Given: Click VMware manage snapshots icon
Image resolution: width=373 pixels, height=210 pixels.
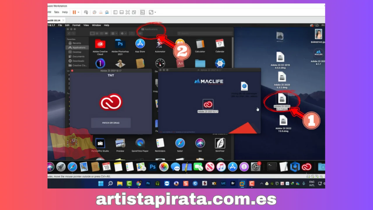Looking at the screenshot, I should 107,12.
